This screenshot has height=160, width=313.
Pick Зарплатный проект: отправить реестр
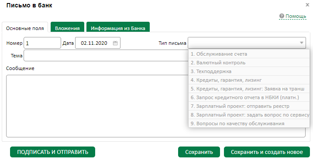click(x=249, y=106)
